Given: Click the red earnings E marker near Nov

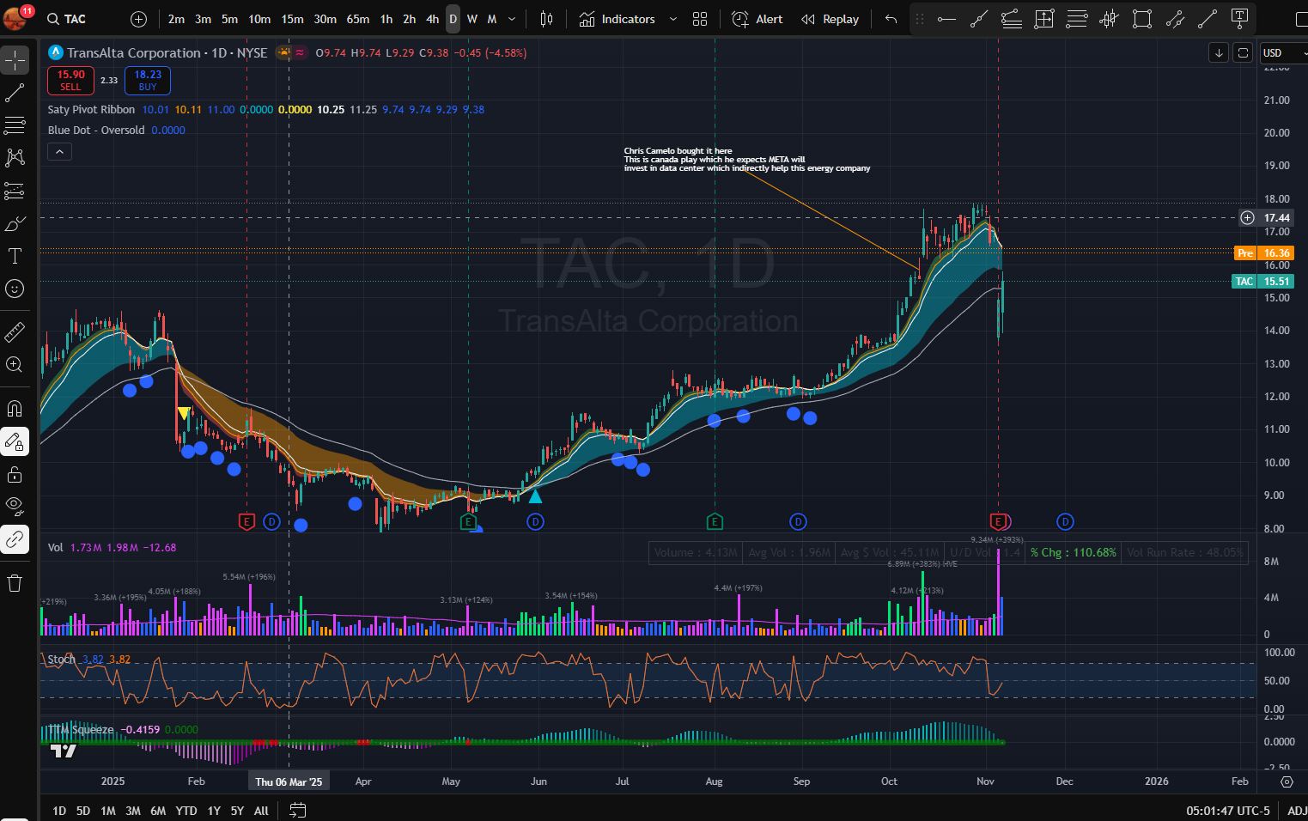Looking at the screenshot, I should click(998, 521).
